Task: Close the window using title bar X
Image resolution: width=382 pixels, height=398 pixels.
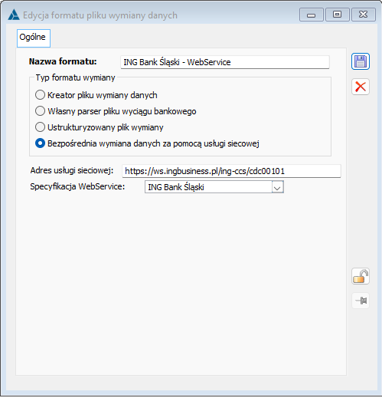Action: [x=364, y=15]
